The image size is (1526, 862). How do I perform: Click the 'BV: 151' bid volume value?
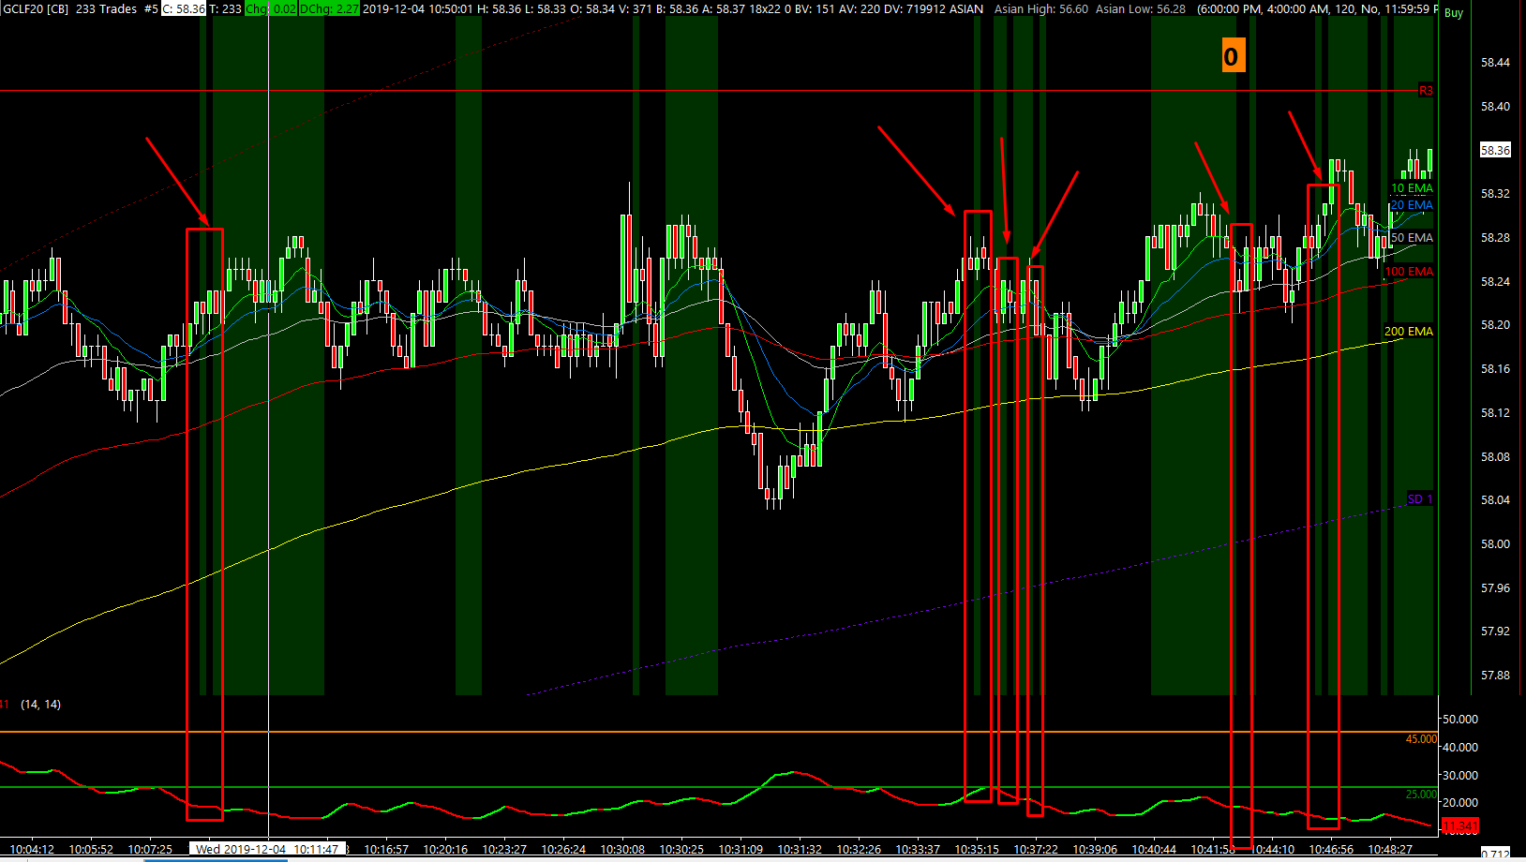815,8
